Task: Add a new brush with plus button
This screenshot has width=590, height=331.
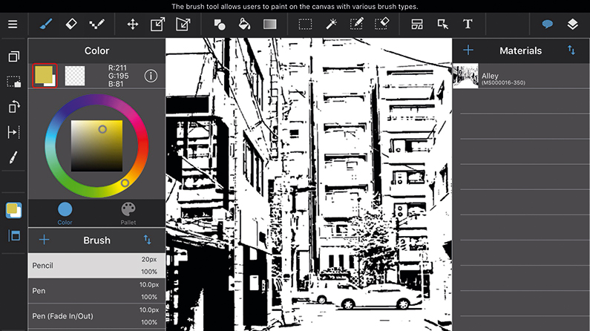Action: [x=45, y=240]
